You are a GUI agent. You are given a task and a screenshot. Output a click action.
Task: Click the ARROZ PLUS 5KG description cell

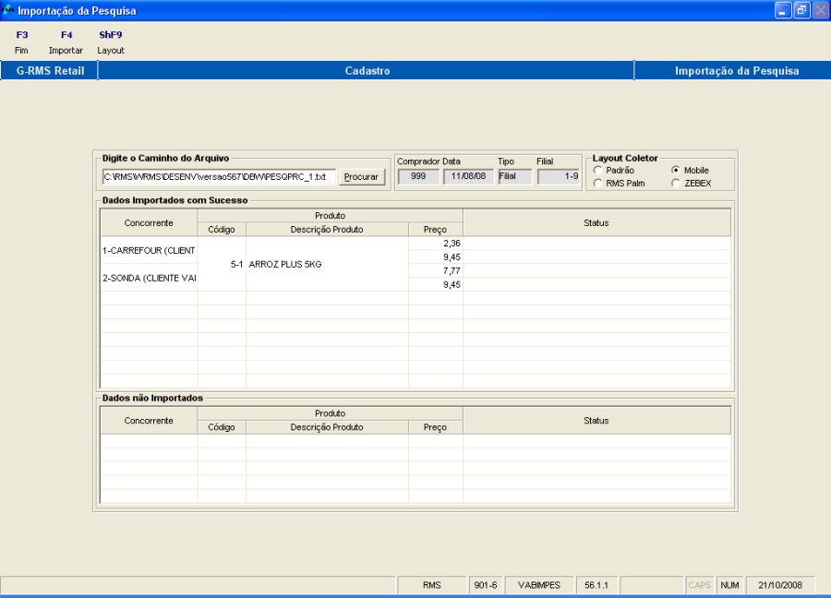pos(327,264)
